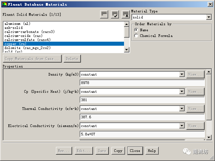Click the Fluent logo in the title bar
The height and width of the screenshot is (161, 215).
click(x=4, y=4)
